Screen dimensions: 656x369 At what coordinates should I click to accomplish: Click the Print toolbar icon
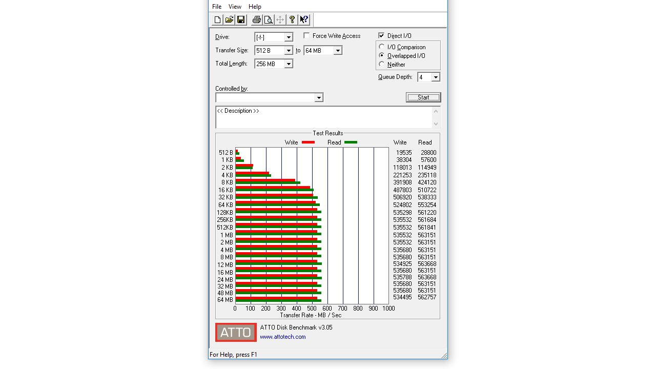(x=256, y=20)
